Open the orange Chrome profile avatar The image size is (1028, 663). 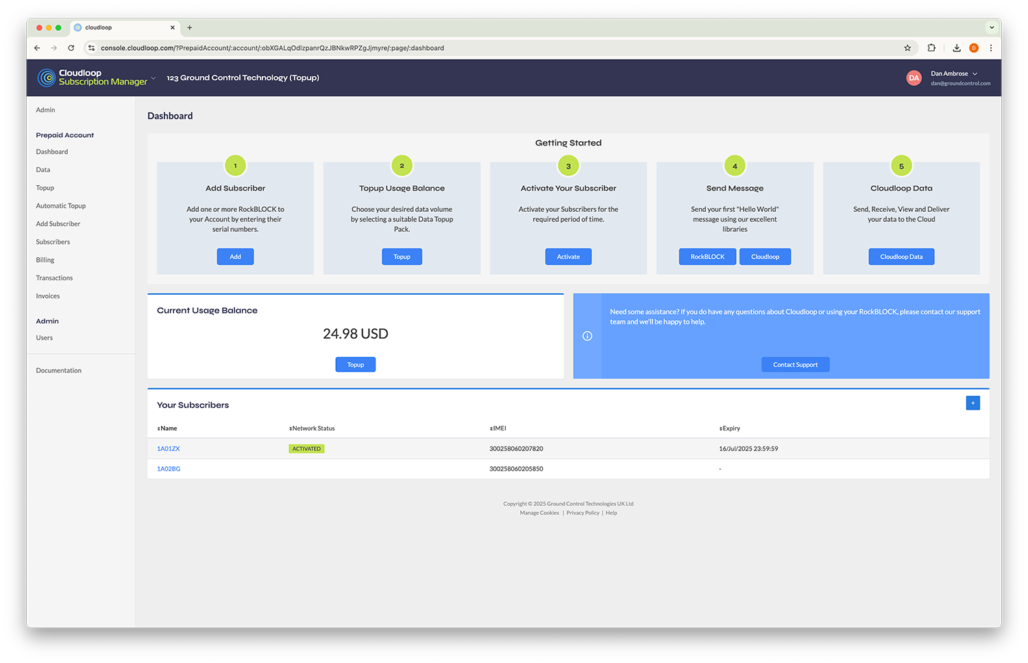[974, 48]
